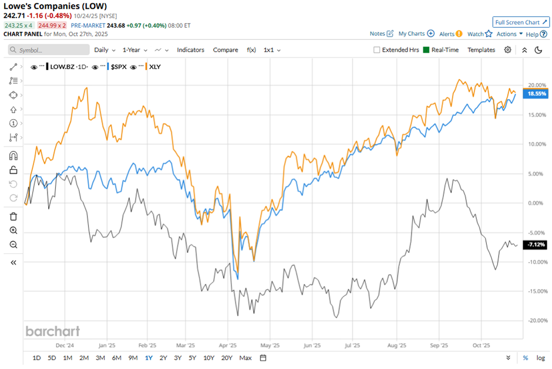Select the 1D time range
The image size is (552, 369).
coord(36,358)
